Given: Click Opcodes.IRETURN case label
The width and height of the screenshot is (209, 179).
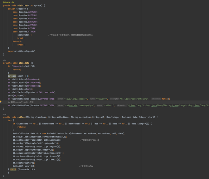Looking at the screenshot, I should coord(28,12).
